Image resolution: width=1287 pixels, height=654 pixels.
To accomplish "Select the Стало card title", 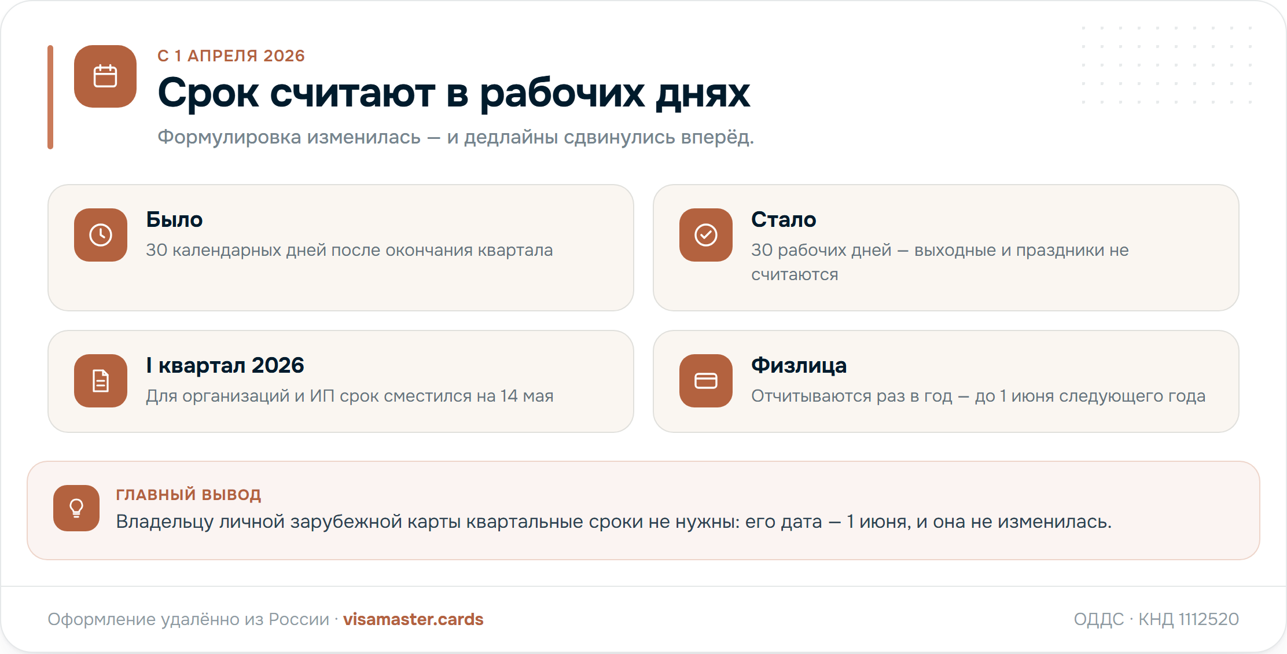I will pos(784,220).
